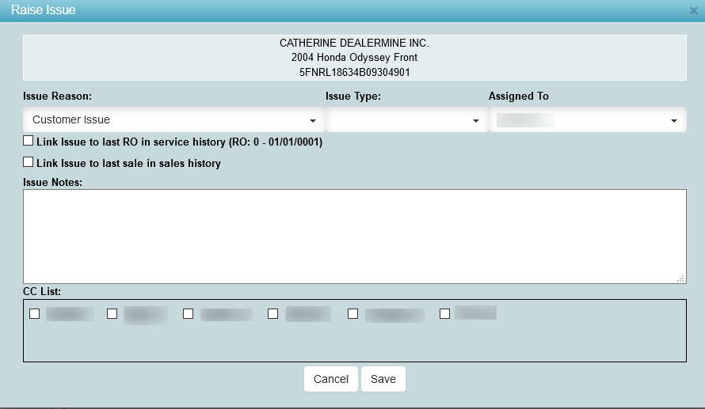Click inside the Issue Notes text area
Viewport: 705px width, 409px height.
tap(354, 236)
